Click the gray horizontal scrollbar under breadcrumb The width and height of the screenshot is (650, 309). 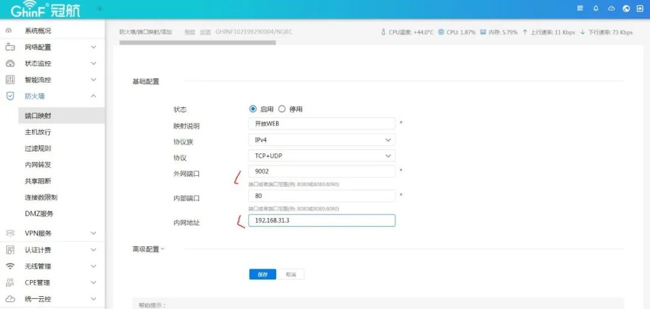(x=197, y=43)
